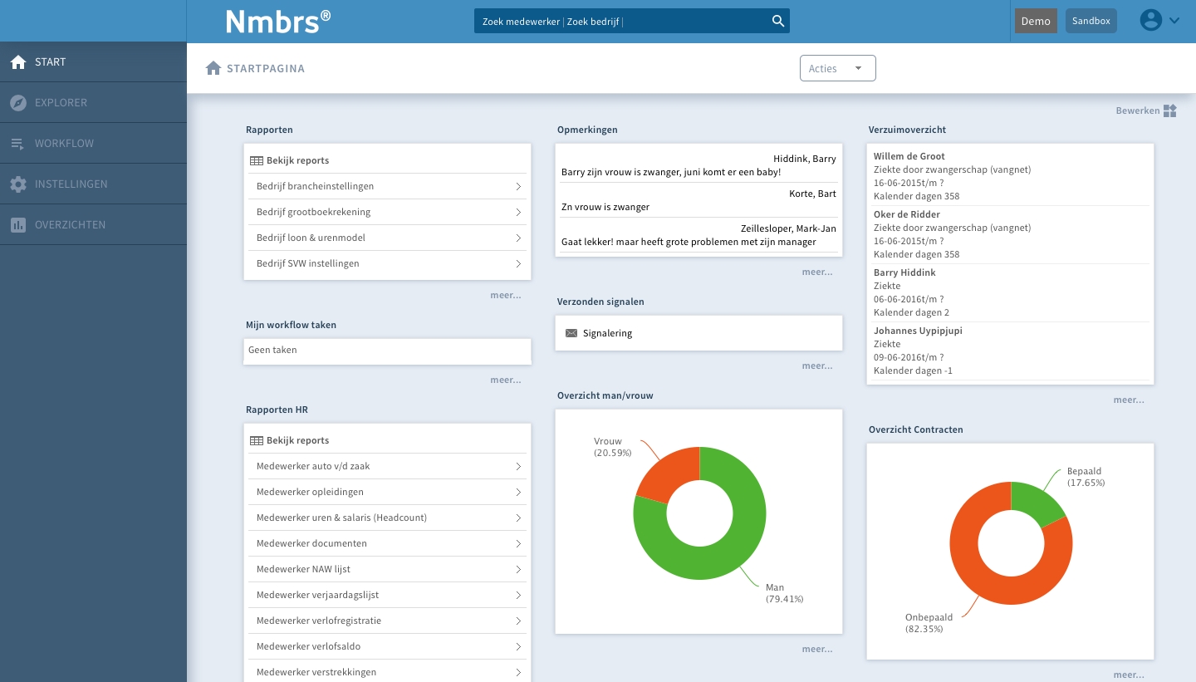
Task: Click the Overzichten chart icon
Action: pos(18,225)
